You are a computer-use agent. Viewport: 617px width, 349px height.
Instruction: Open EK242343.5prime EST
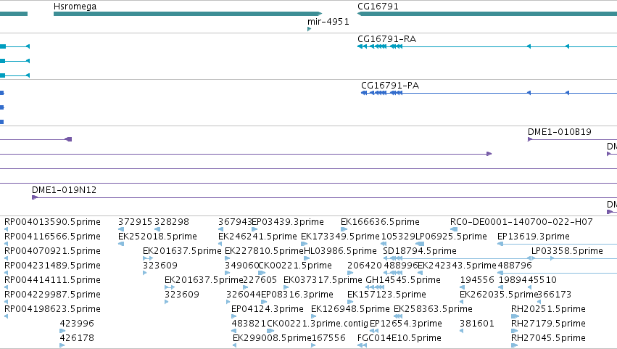pos(457,266)
